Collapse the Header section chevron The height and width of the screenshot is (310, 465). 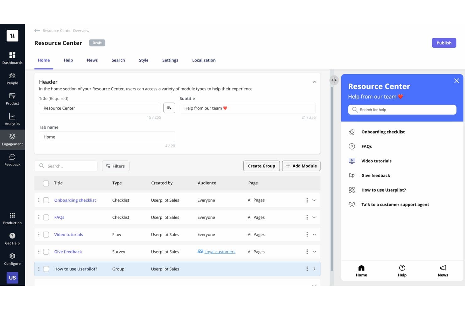coord(314,82)
